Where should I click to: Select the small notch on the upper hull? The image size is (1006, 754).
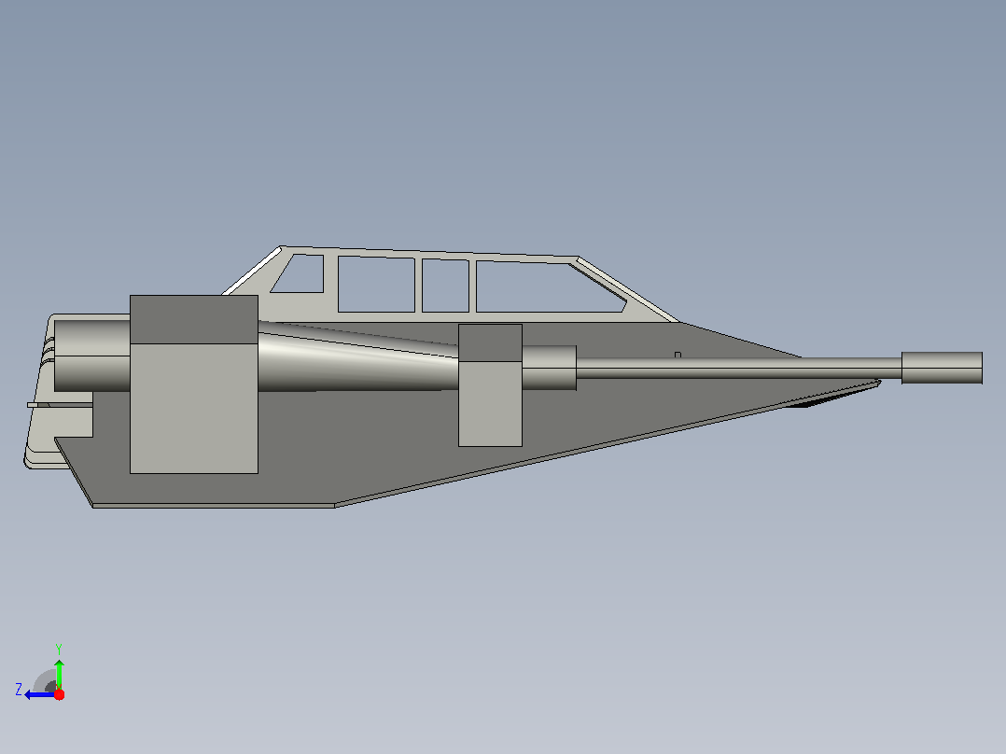[678, 355]
